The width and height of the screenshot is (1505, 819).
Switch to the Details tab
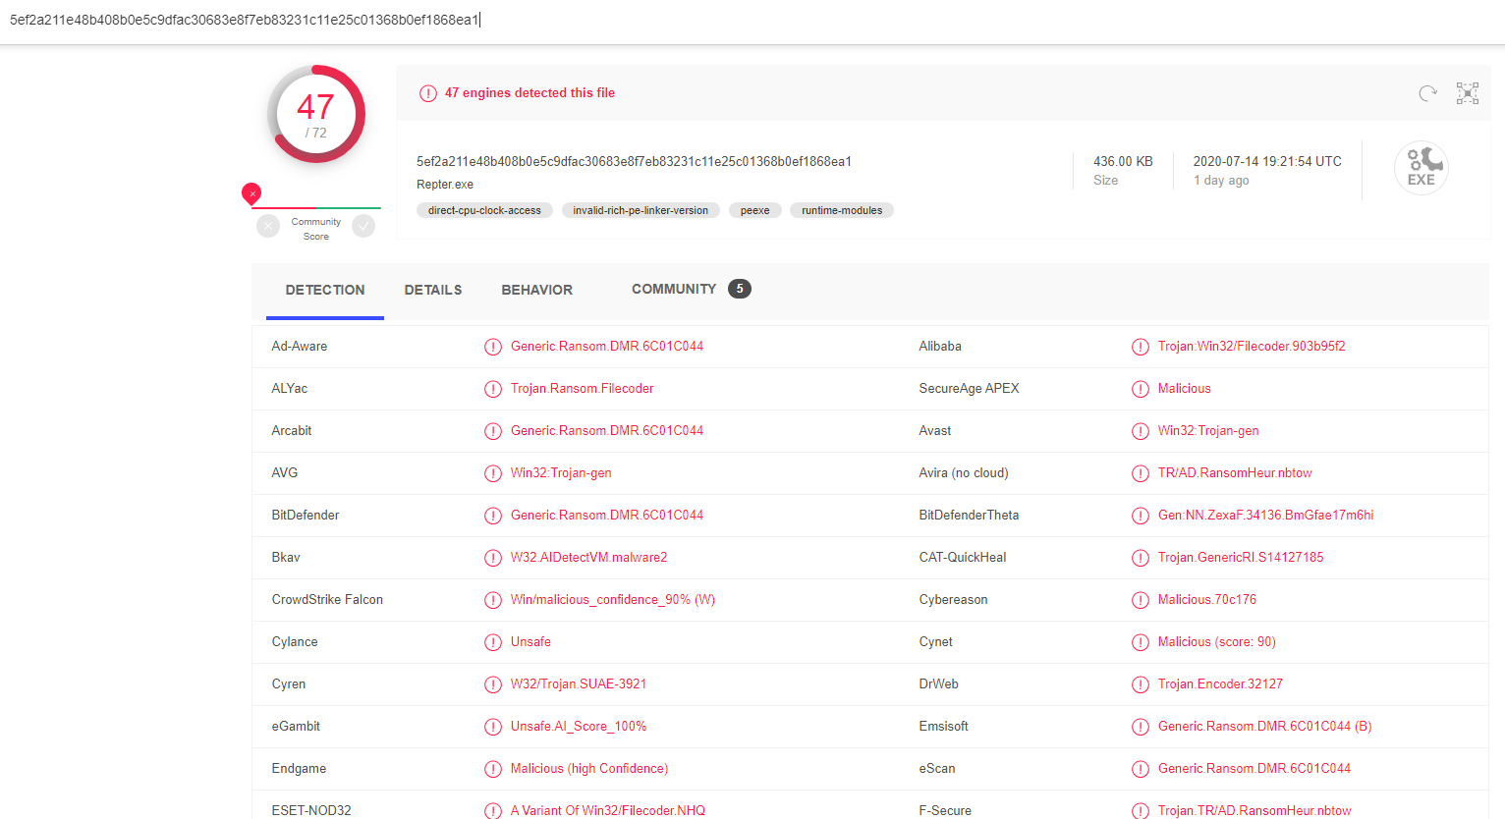(x=432, y=290)
